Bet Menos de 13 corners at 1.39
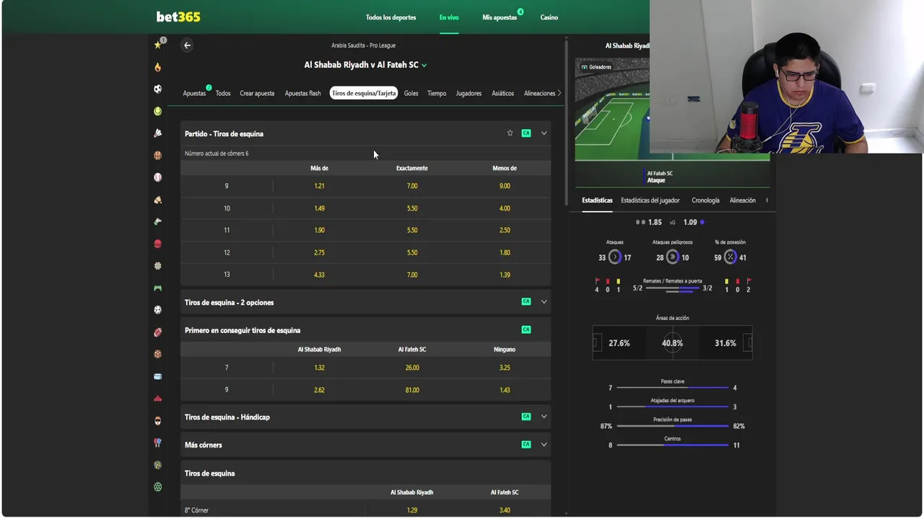This screenshot has width=924, height=519. (x=505, y=275)
